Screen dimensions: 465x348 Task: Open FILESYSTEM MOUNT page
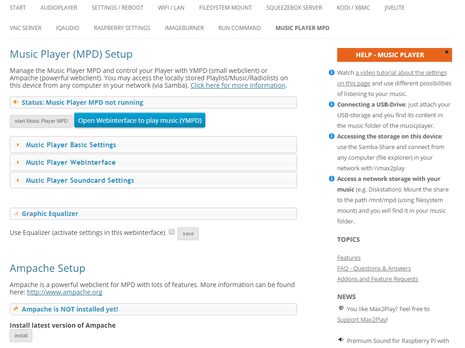[226, 8]
